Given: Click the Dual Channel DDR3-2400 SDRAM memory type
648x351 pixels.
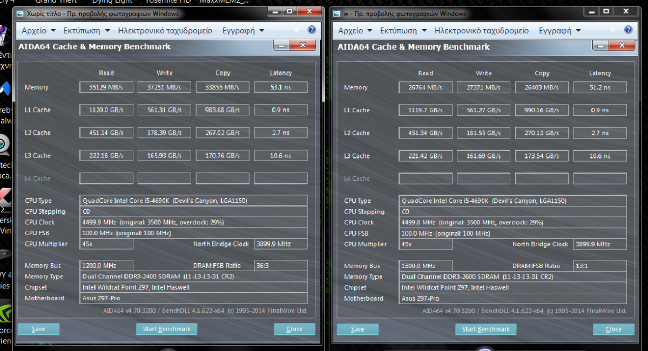Looking at the screenshot, I should click(193, 277).
